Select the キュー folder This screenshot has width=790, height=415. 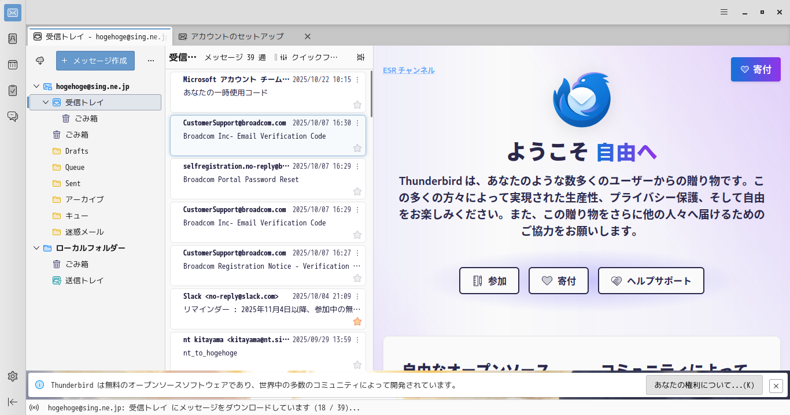tap(95, 216)
